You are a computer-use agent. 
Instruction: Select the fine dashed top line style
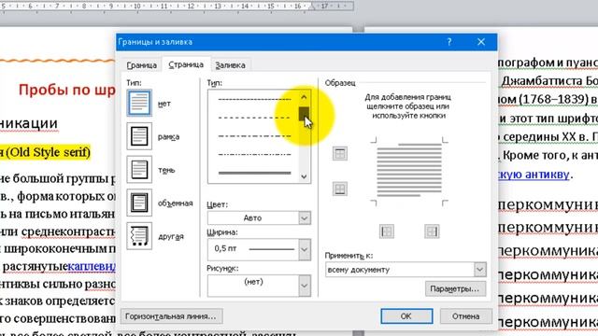pyautogui.click(x=254, y=99)
